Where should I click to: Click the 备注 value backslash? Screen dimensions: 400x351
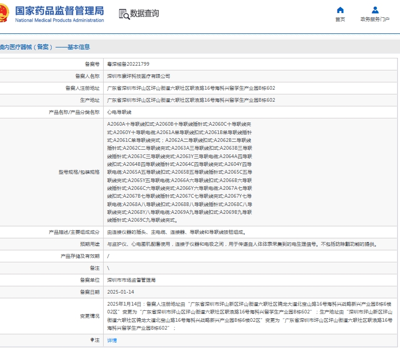point(108,268)
